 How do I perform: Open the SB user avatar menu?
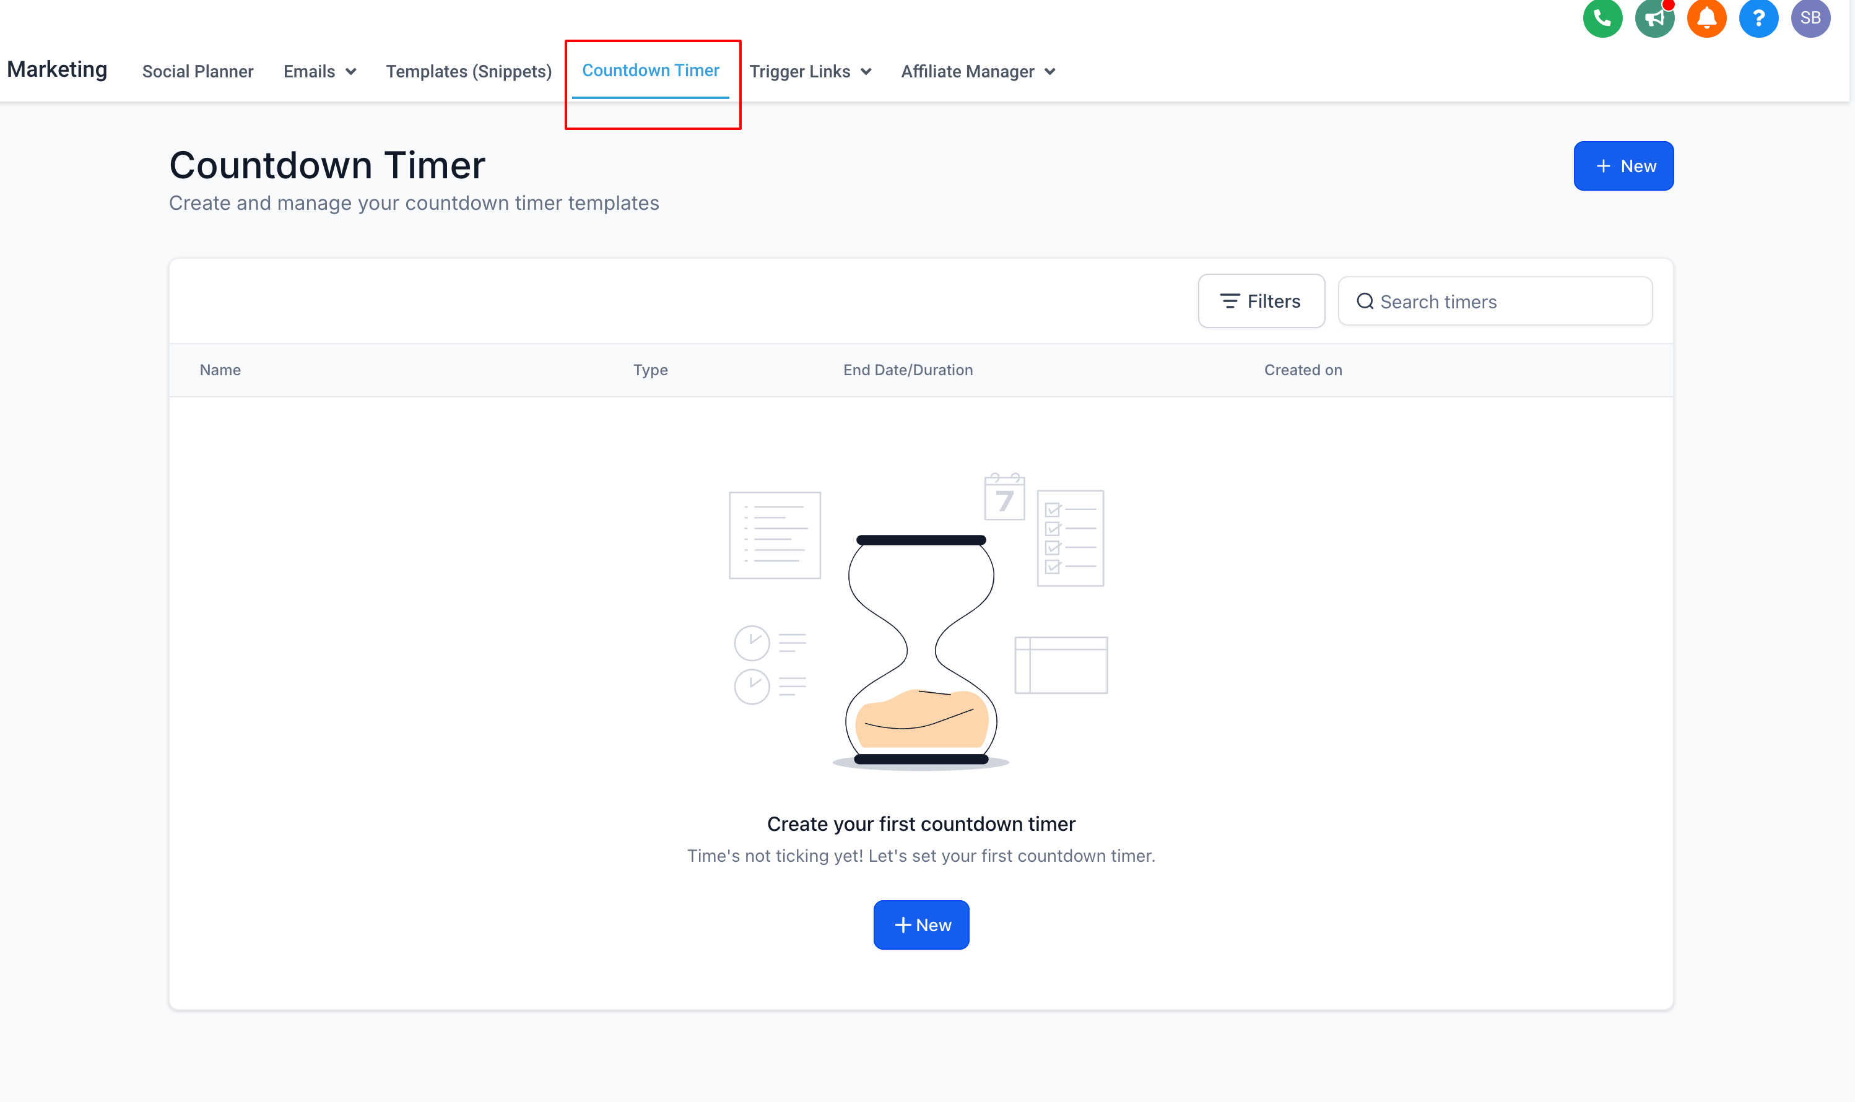(1810, 18)
